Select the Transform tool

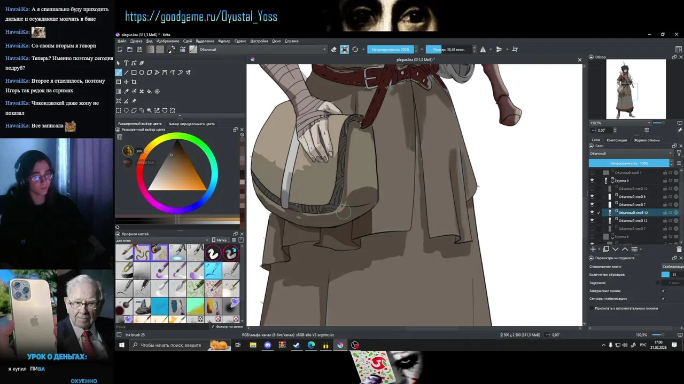tap(119, 82)
